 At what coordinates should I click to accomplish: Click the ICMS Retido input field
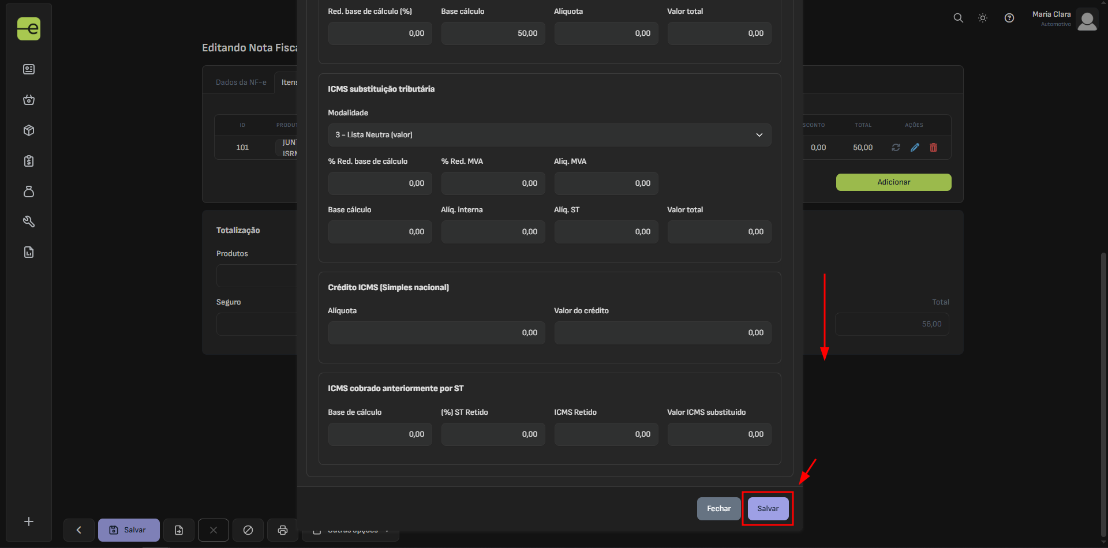pyautogui.click(x=606, y=434)
